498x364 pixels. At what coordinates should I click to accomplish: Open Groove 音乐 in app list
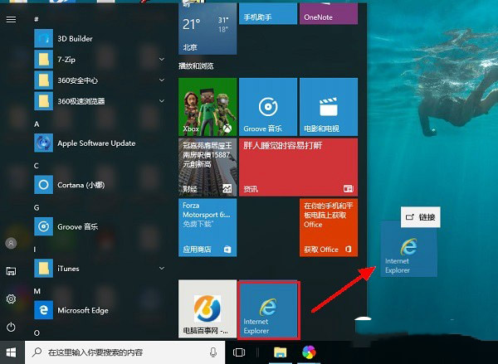point(77,226)
